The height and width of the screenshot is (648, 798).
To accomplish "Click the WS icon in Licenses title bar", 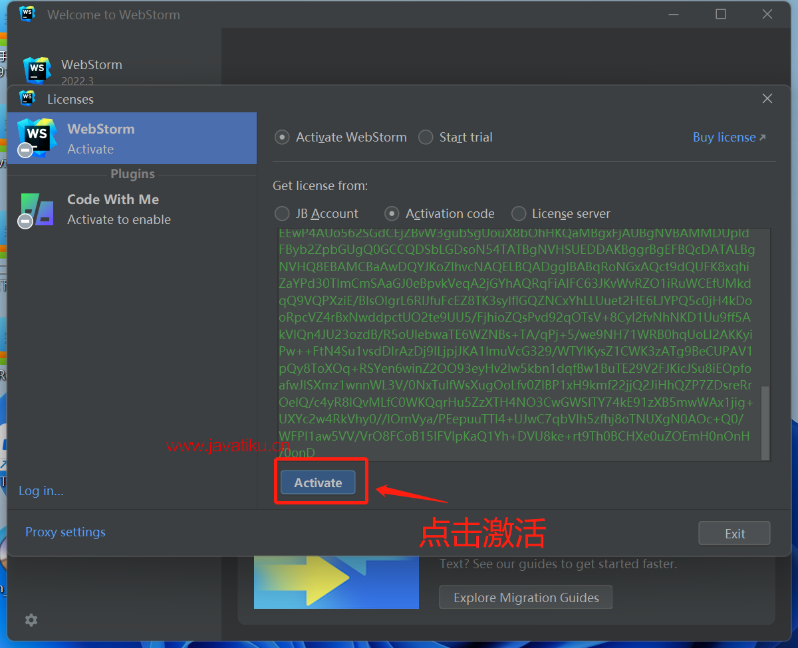I will pos(27,98).
